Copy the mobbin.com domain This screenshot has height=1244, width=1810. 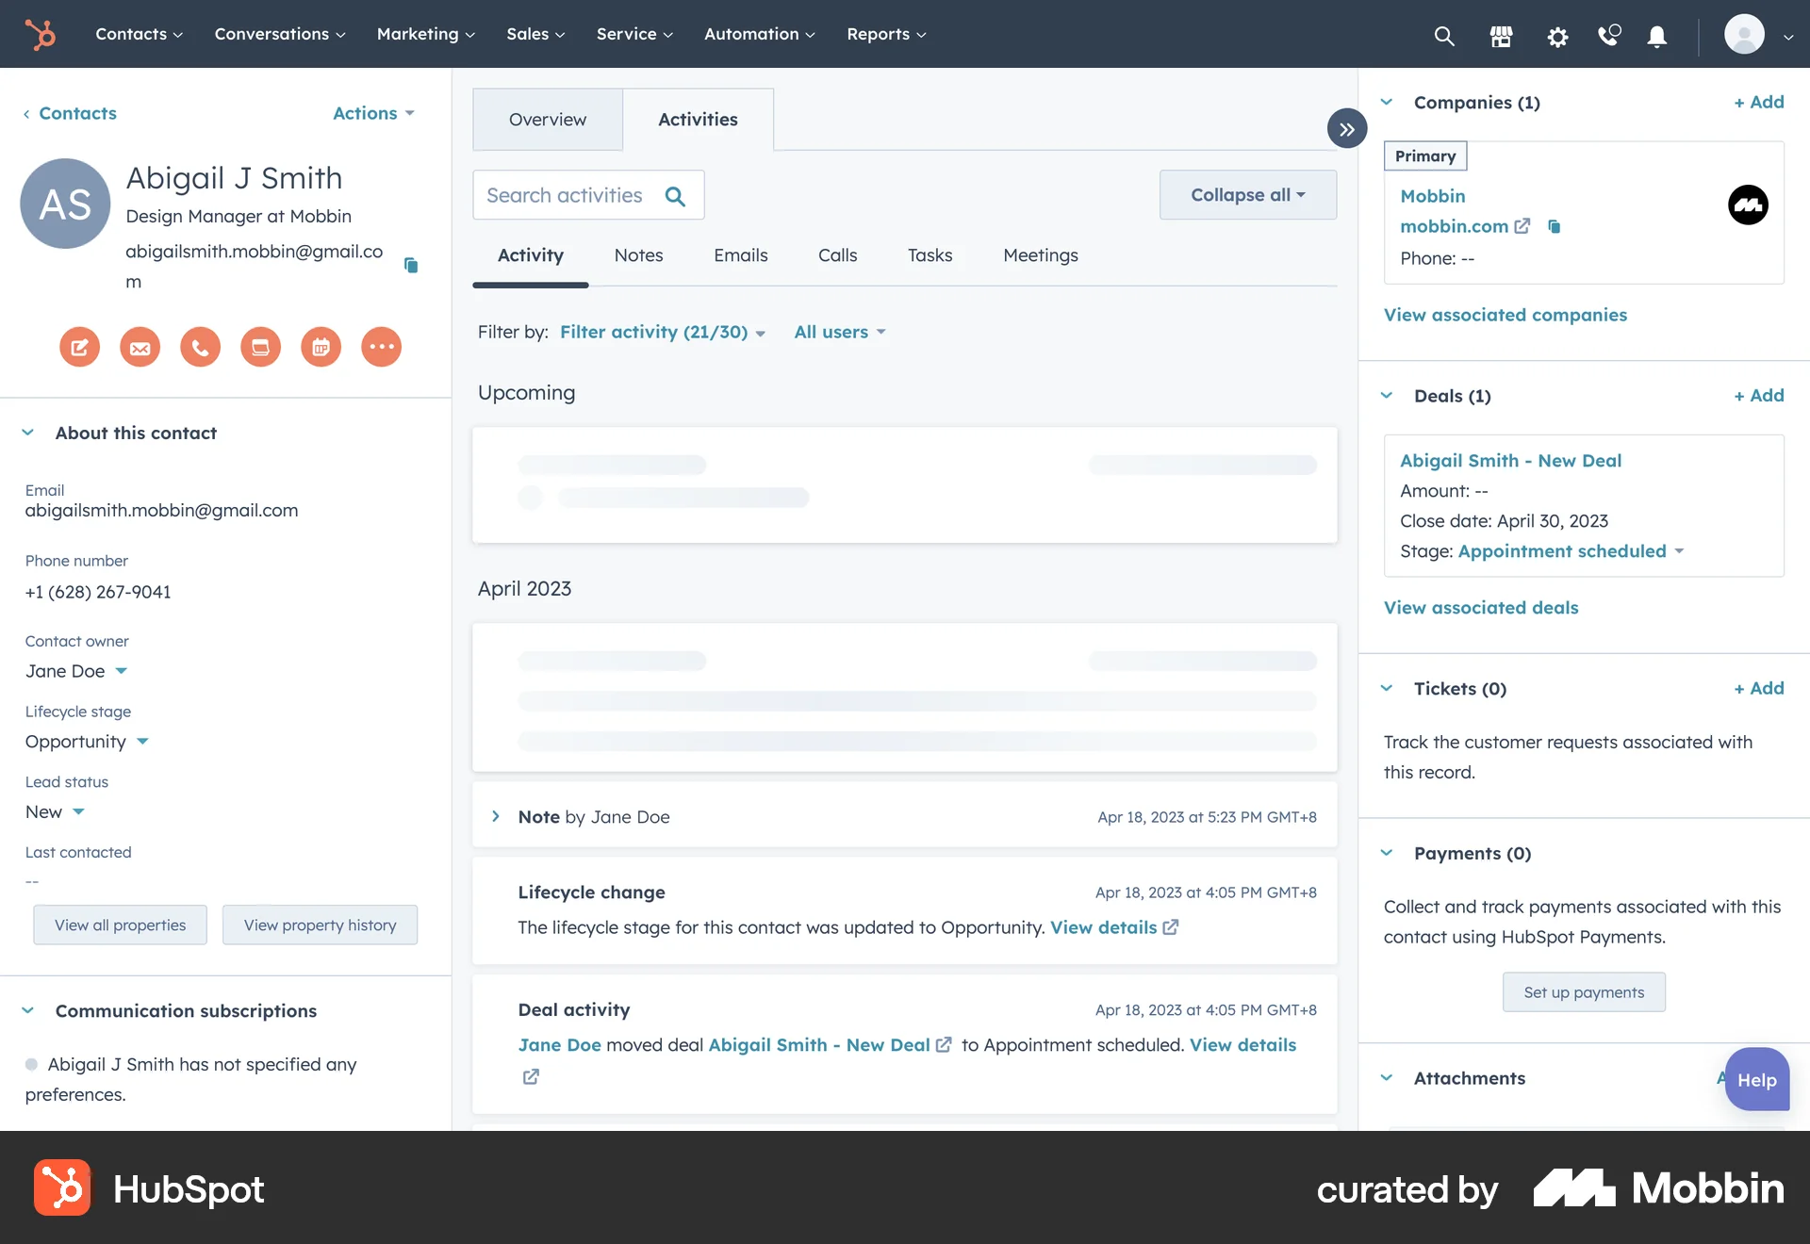coord(1555,226)
